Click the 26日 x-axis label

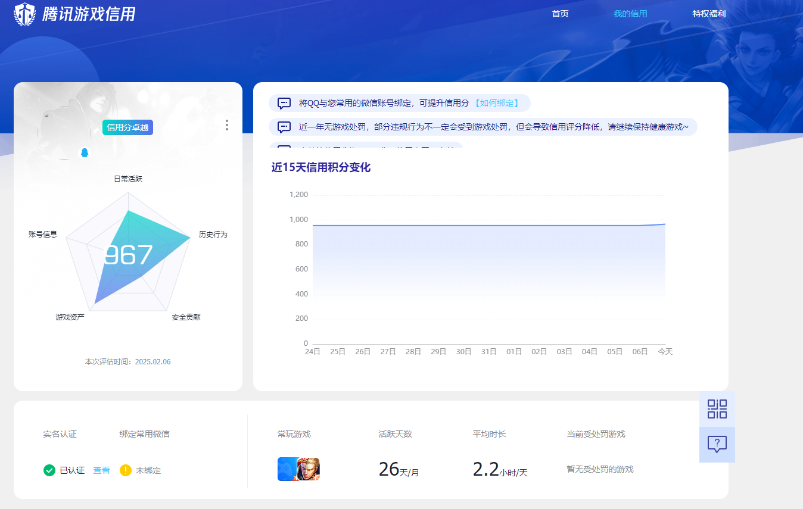click(363, 352)
